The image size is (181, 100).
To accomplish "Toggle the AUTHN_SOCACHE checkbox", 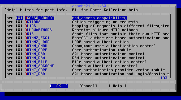I will click(19, 66).
